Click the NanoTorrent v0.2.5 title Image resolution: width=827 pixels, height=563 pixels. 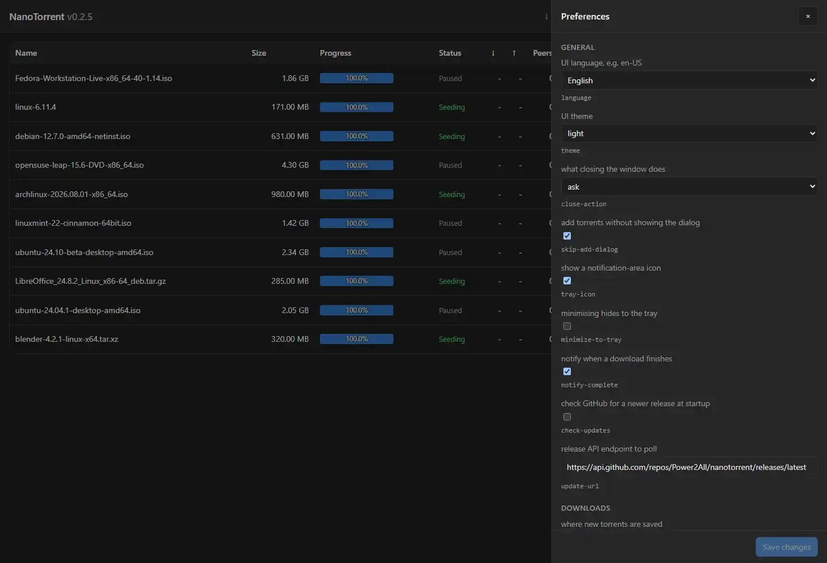point(51,17)
